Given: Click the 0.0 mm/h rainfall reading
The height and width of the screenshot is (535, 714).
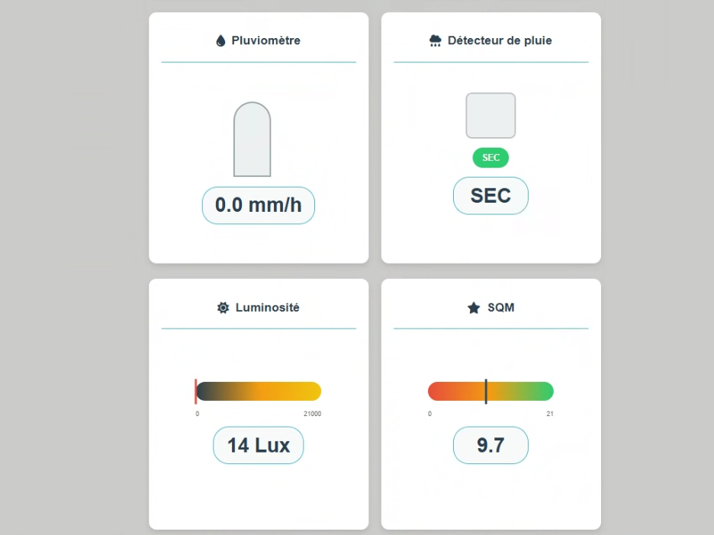Looking at the screenshot, I should coord(259,205).
